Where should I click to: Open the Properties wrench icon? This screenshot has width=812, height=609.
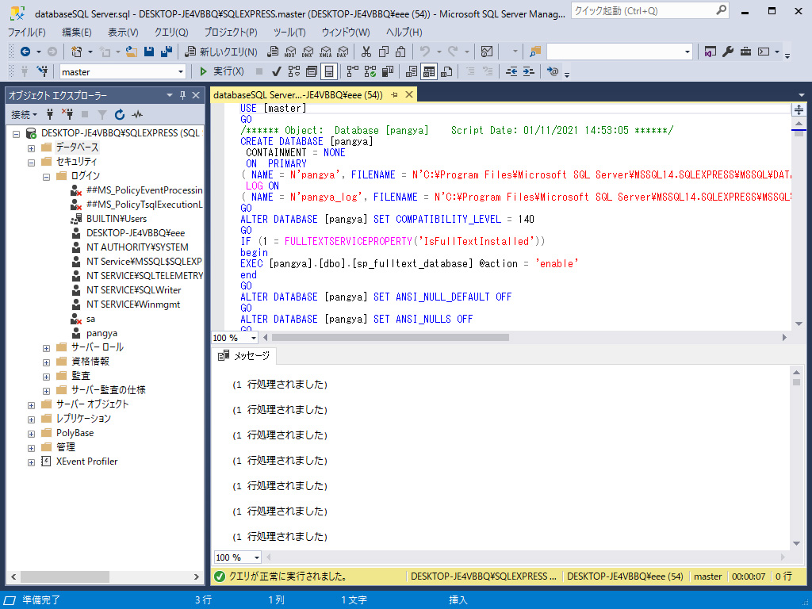tap(728, 52)
